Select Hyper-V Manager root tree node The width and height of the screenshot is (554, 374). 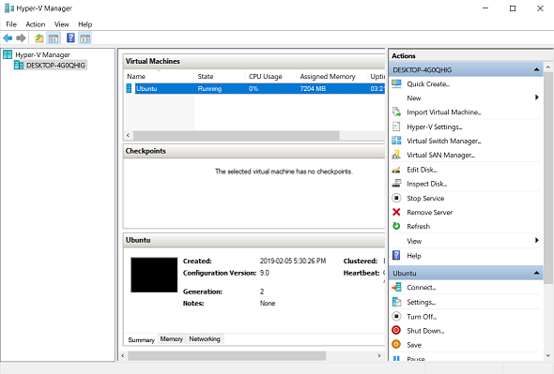pyautogui.click(x=42, y=54)
